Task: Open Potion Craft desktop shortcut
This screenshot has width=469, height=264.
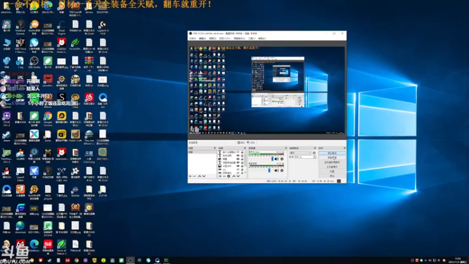Action: [x=75, y=136]
